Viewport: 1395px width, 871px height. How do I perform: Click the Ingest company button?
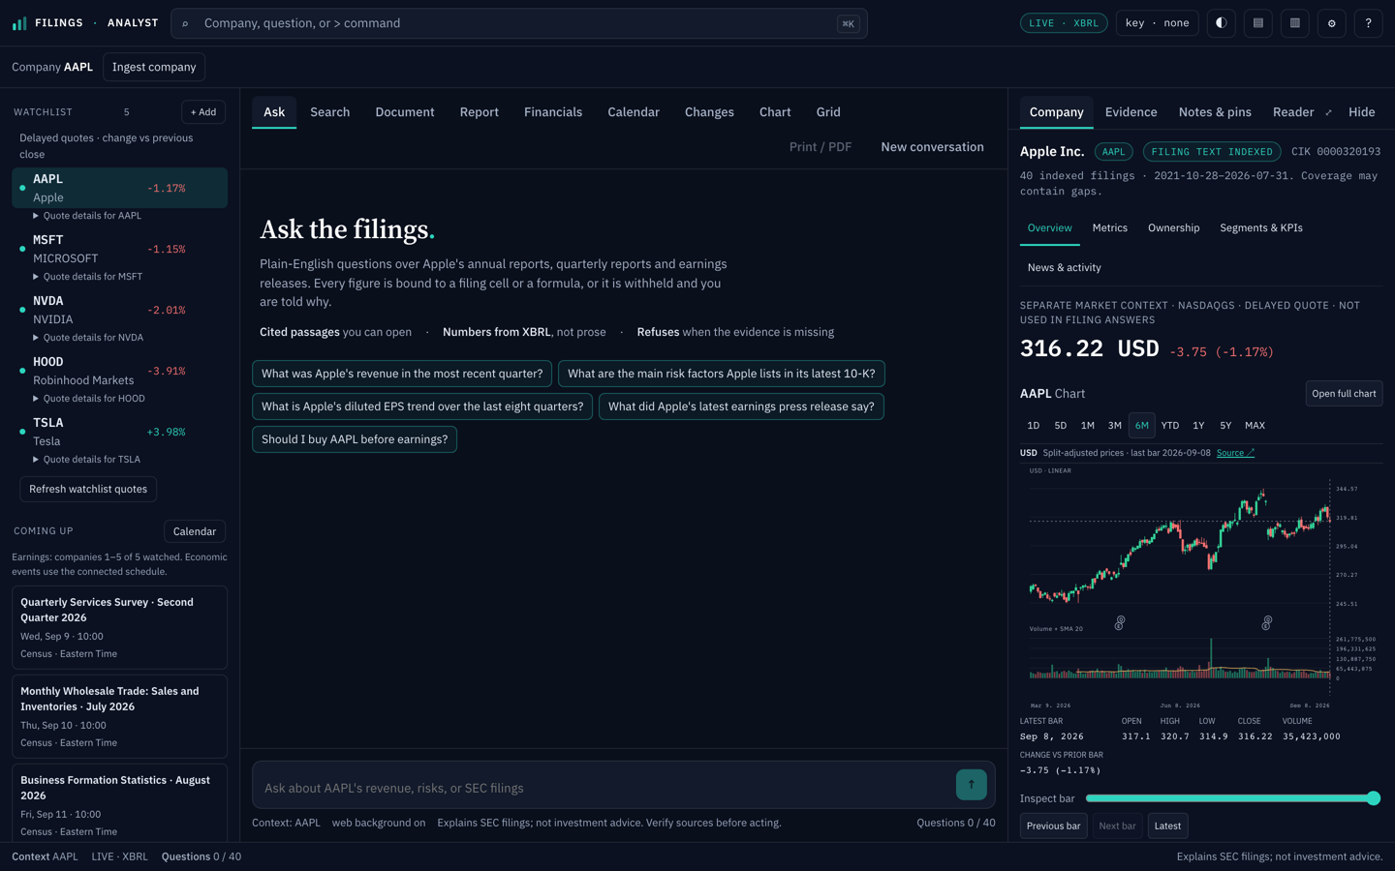(154, 67)
